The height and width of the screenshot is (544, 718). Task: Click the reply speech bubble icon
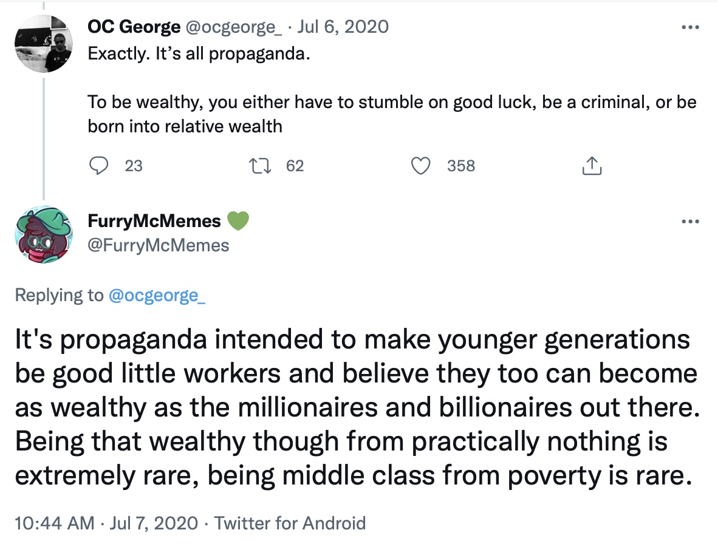98,166
